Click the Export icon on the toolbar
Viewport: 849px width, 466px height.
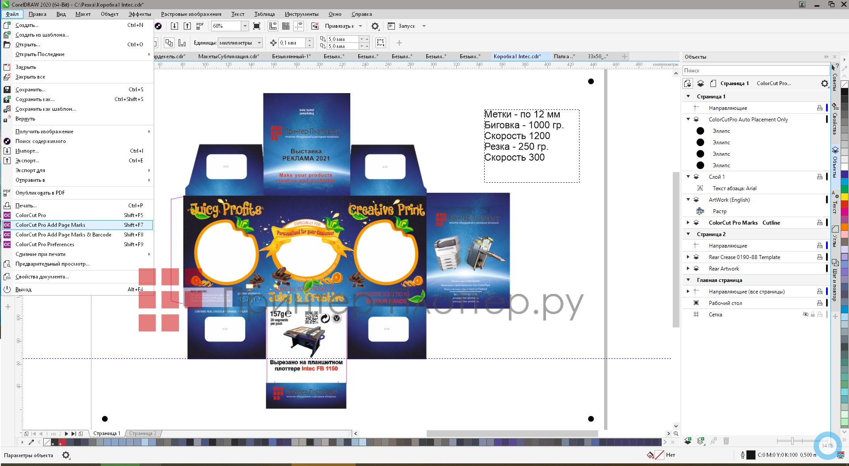tap(187, 26)
